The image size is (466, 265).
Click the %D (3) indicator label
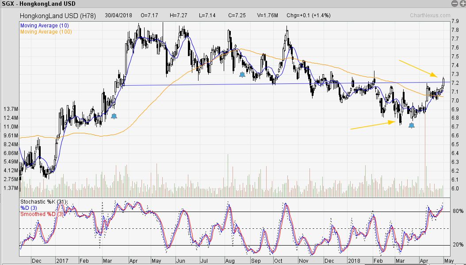coord(29,208)
